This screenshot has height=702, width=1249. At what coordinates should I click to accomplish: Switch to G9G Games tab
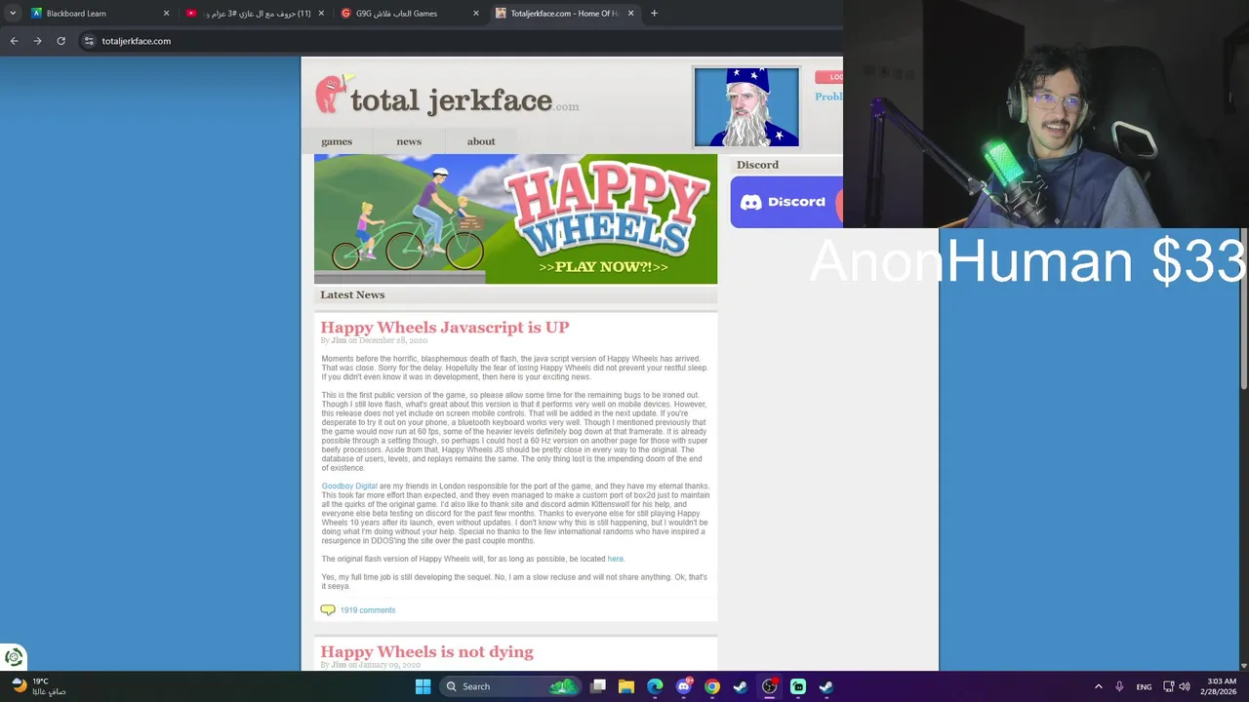410,14
